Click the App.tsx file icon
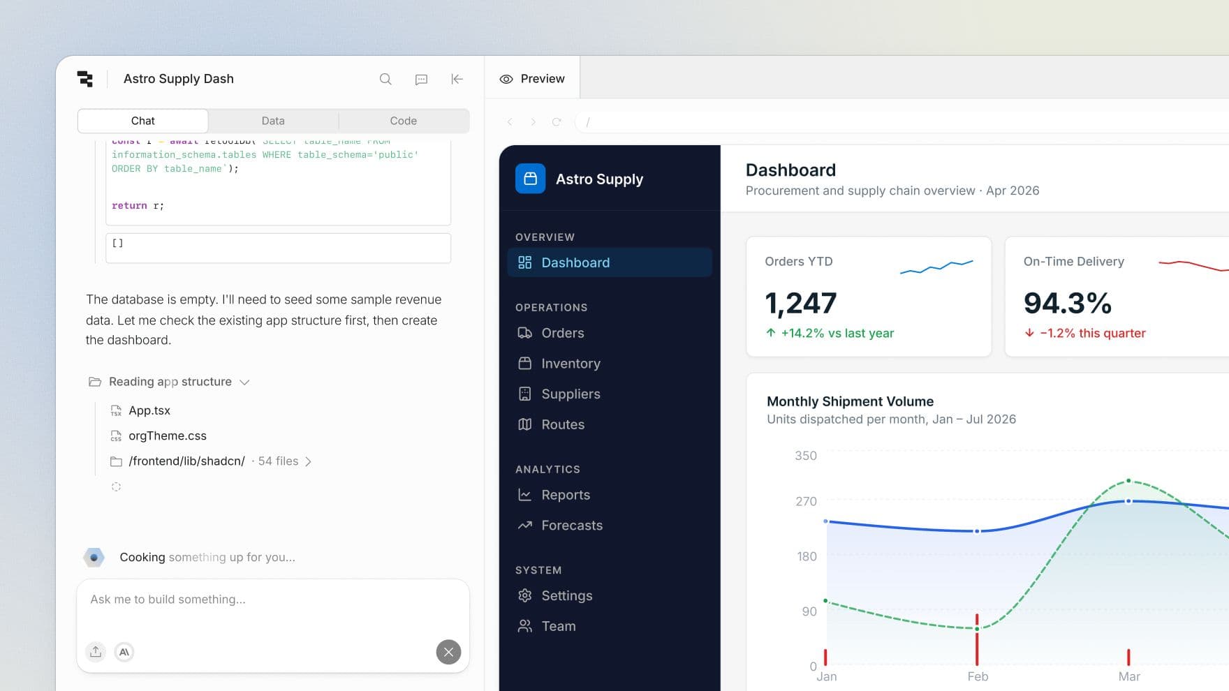Screen dimensions: 1229x691 pyautogui.click(x=116, y=410)
